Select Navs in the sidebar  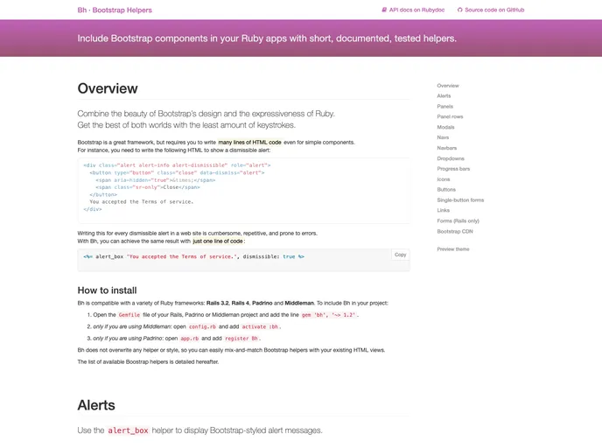tap(443, 137)
